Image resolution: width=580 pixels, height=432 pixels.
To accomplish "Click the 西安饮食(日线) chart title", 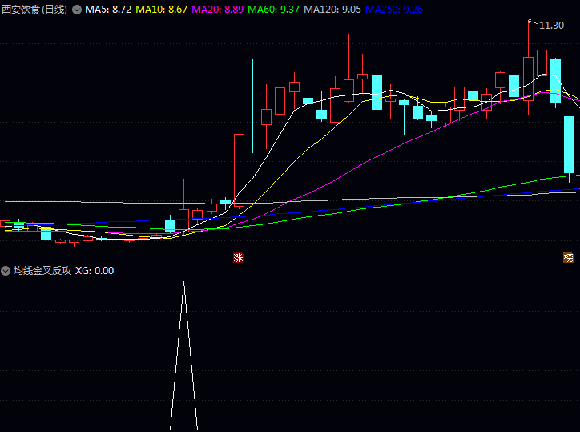I will (34, 10).
